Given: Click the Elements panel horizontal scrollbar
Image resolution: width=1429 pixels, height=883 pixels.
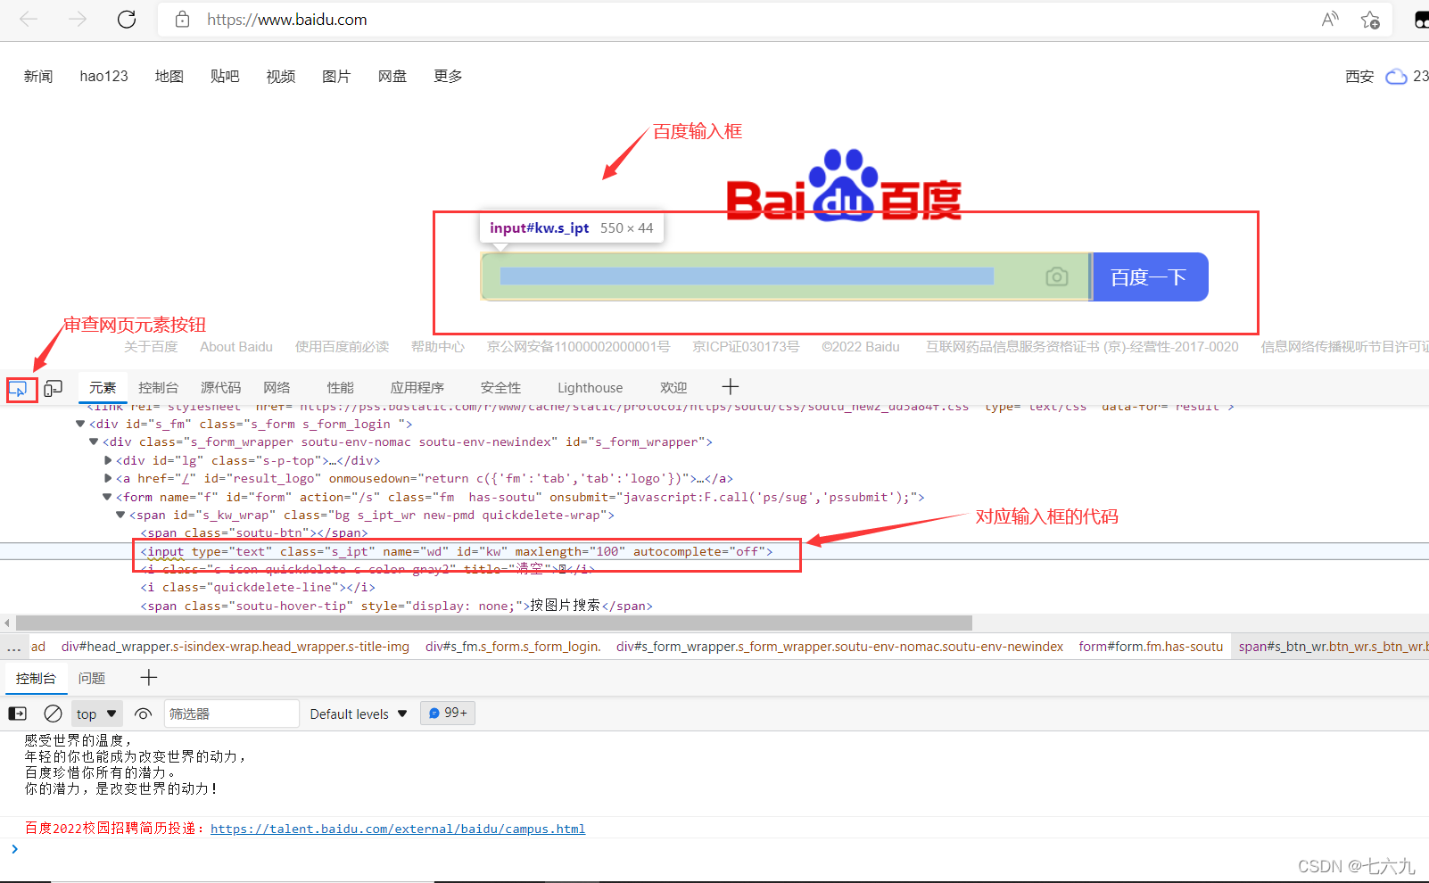Looking at the screenshot, I should 494,623.
